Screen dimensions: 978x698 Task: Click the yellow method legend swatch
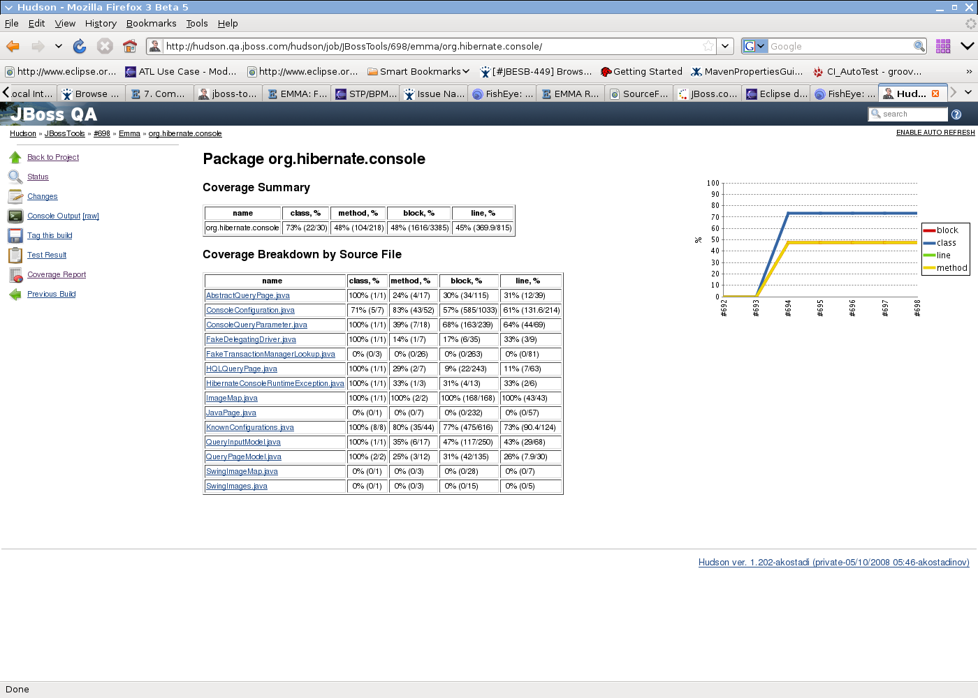point(929,268)
